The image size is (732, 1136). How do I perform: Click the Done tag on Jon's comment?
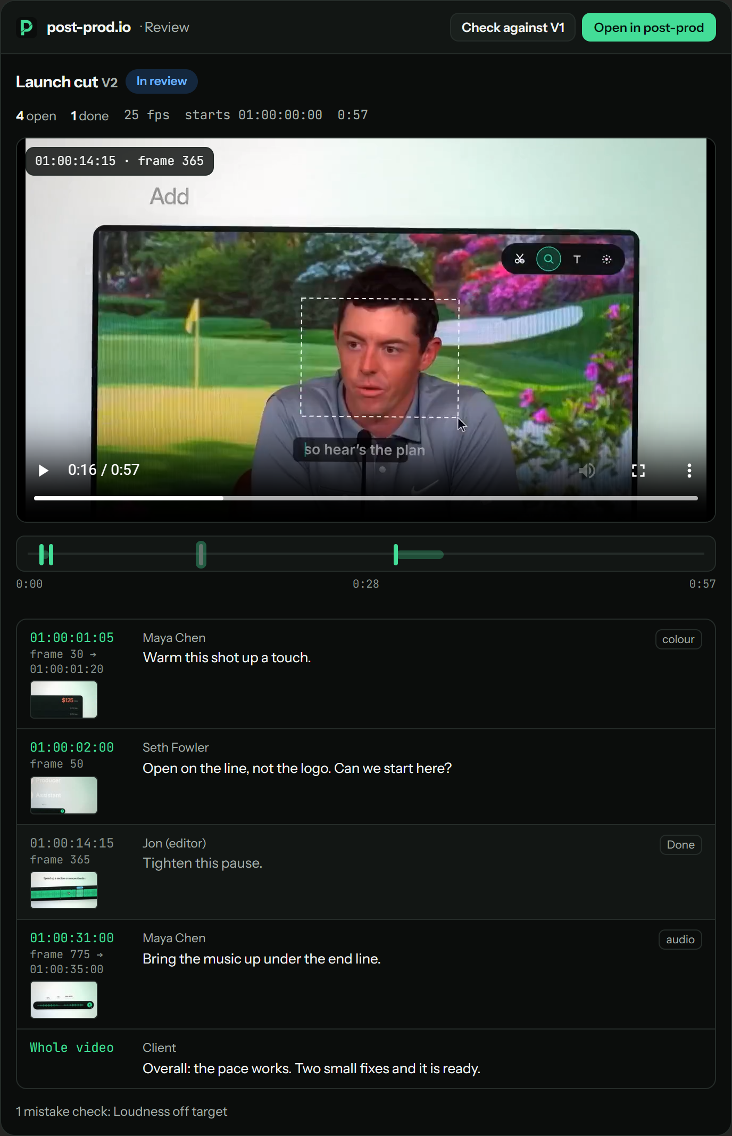[x=680, y=845]
